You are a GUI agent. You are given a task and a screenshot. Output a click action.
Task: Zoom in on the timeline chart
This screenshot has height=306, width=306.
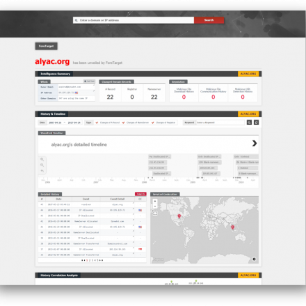[x=42, y=159]
